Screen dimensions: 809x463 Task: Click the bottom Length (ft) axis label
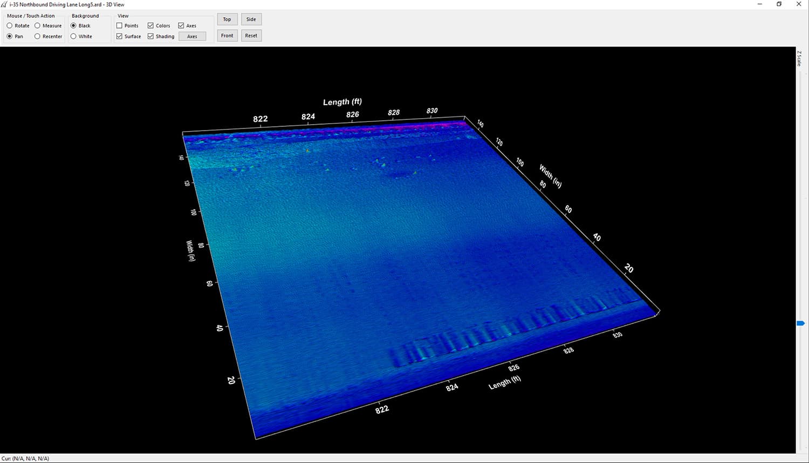tap(505, 383)
